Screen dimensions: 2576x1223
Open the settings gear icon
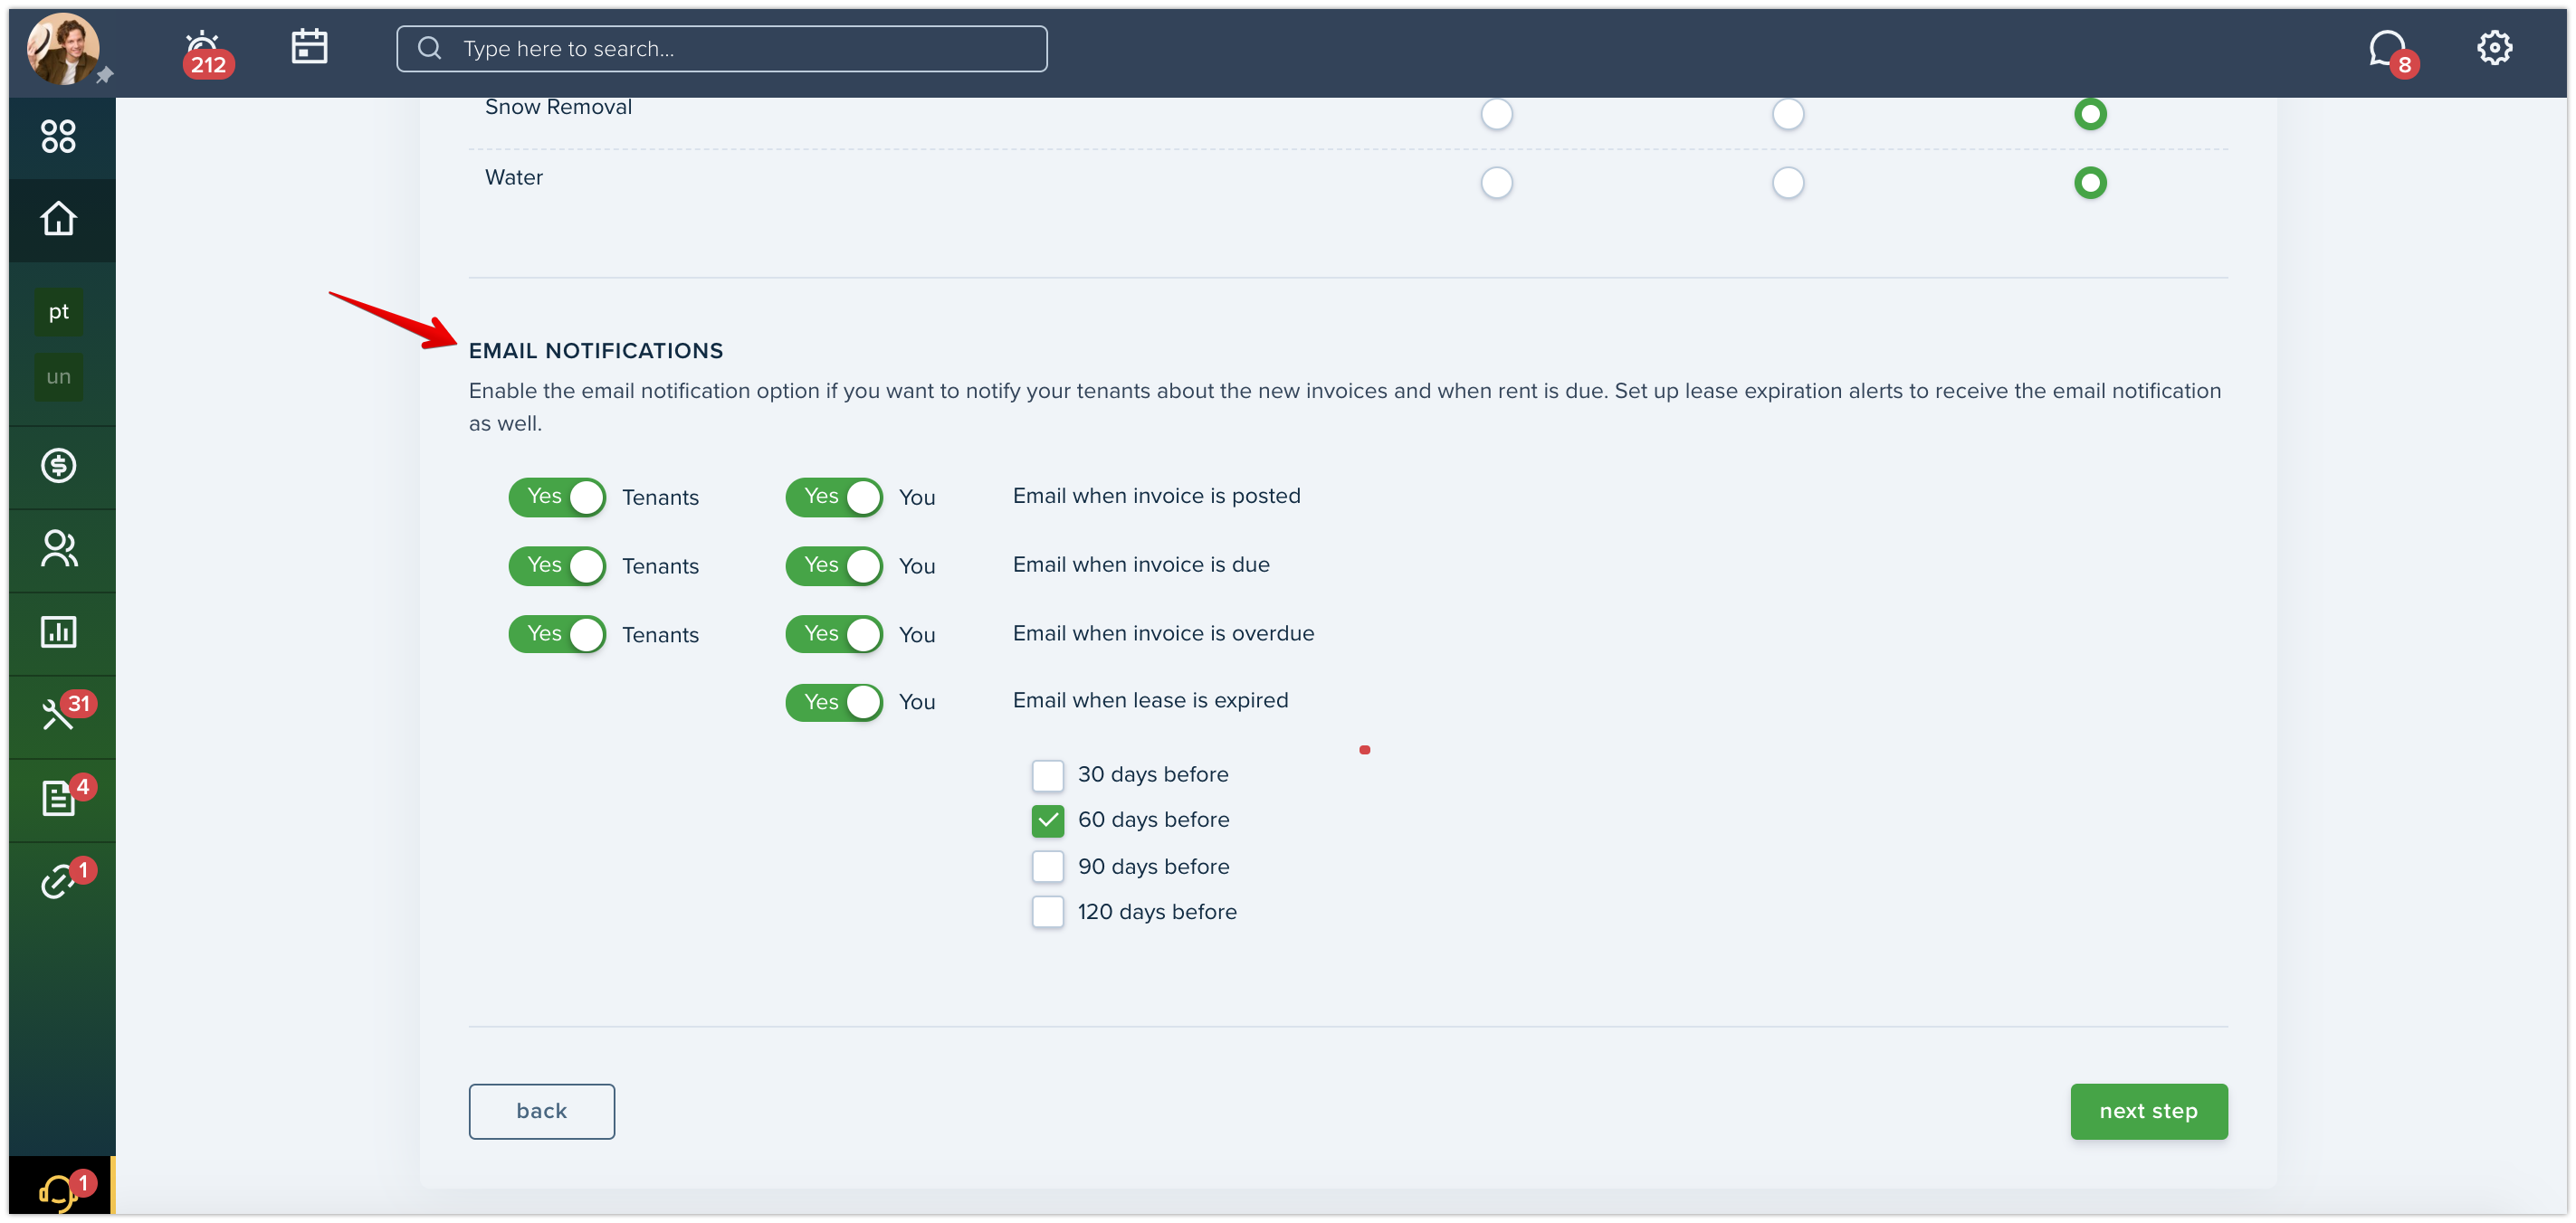tap(2494, 47)
